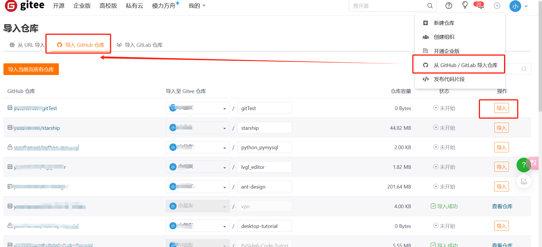Image resolution: width=542 pixels, height=247 pixels.
Task: Open owner dropdown for starship row
Action: 197,128
